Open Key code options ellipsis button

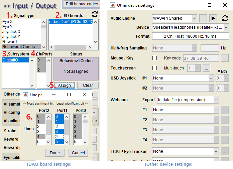(x=225, y=58)
